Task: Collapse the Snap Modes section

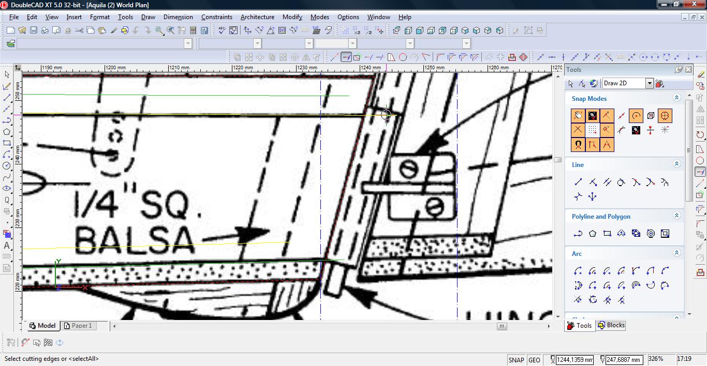Action: 676,98
